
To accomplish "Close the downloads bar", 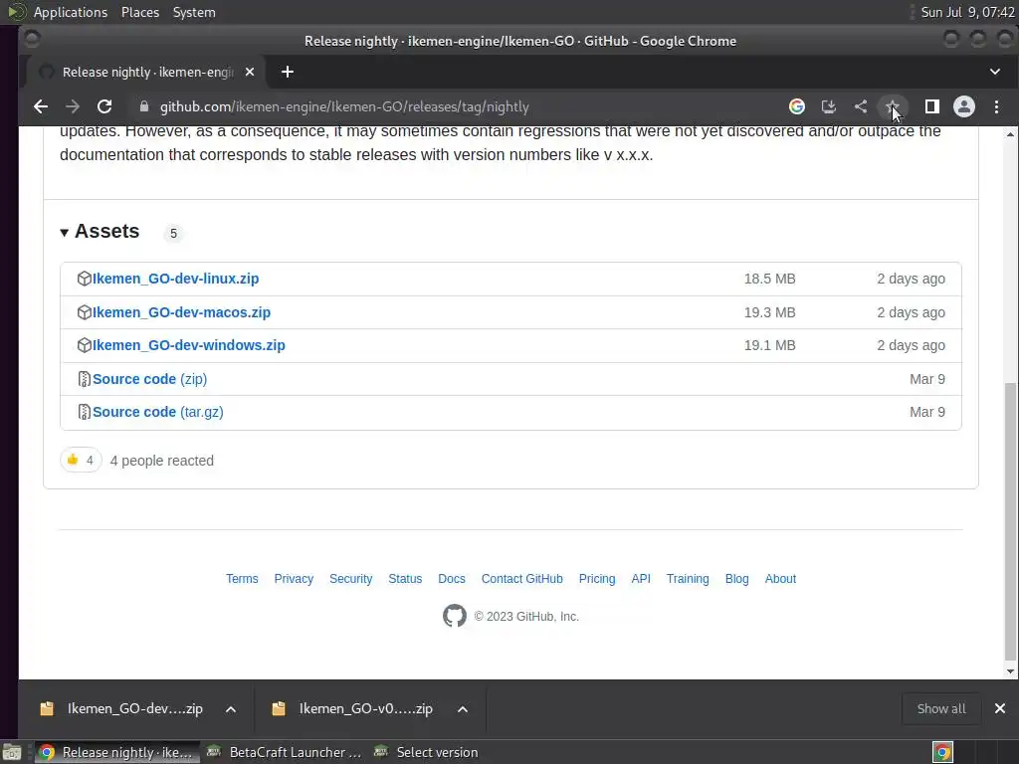I will tap(1000, 708).
